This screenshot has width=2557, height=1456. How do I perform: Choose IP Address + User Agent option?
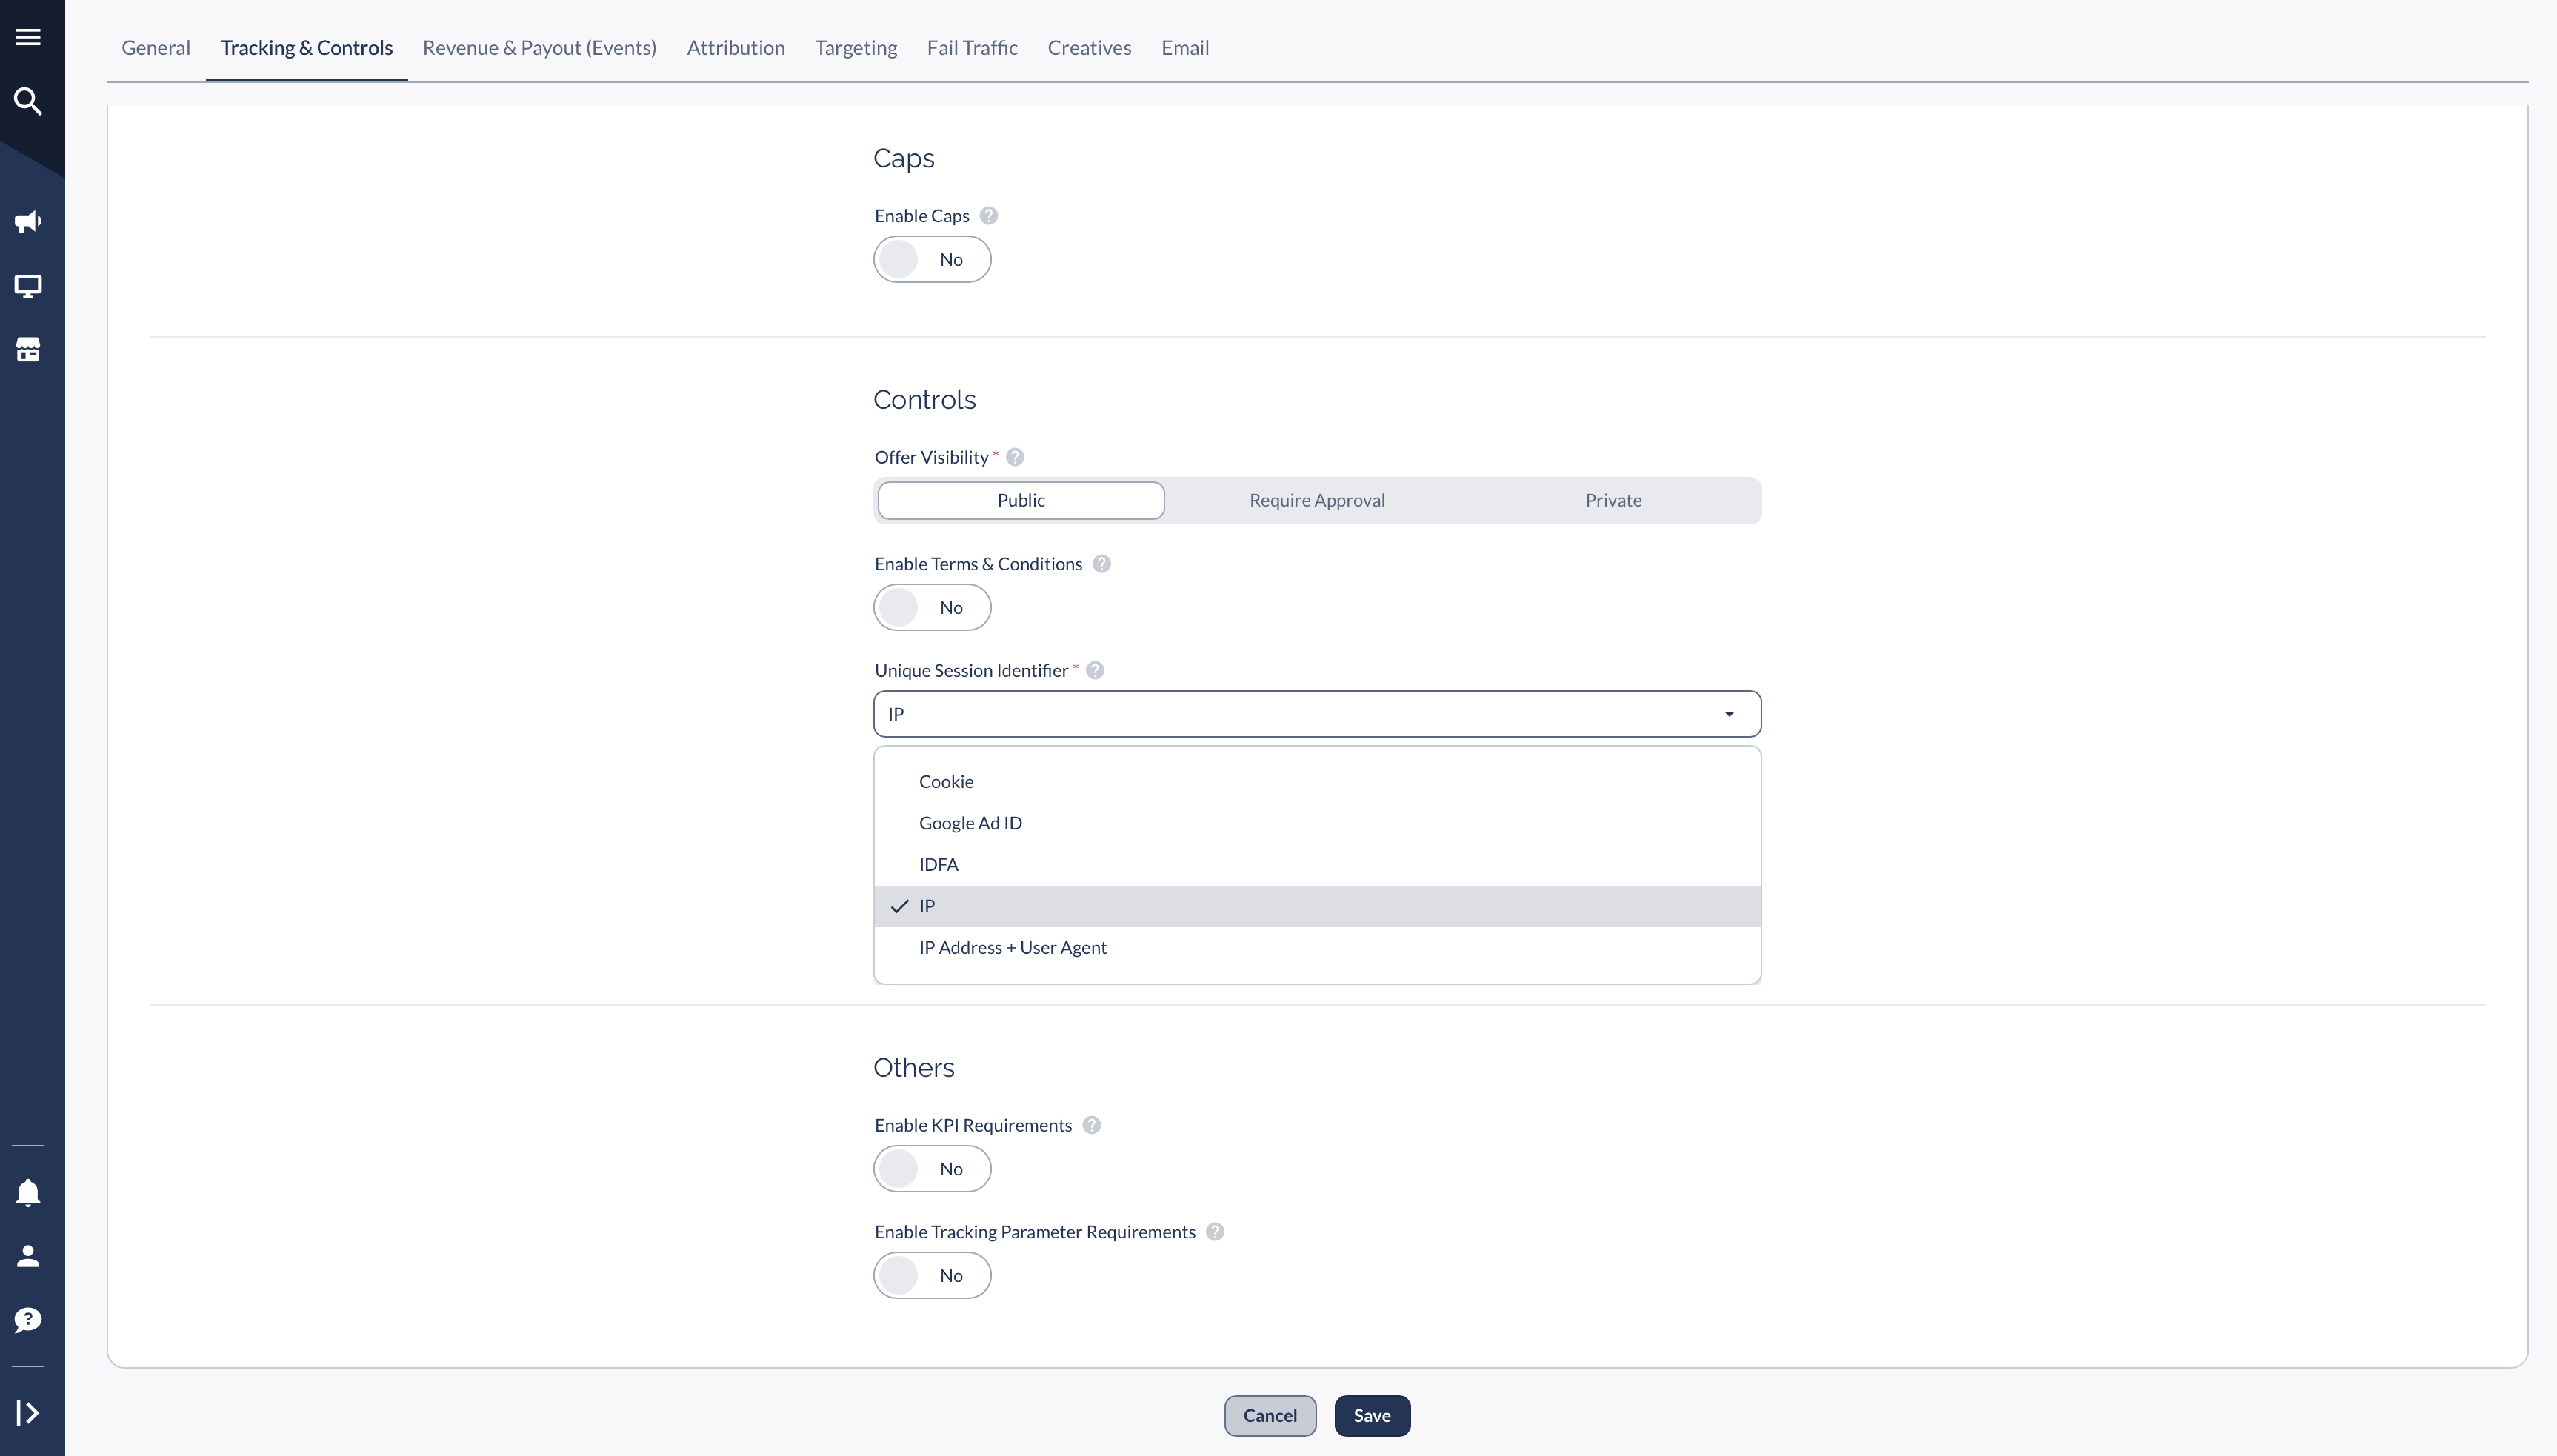click(x=1317, y=948)
